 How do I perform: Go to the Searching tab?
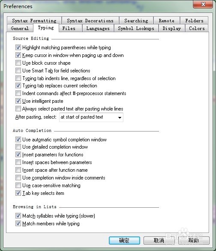pyautogui.click(x=136, y=21)
